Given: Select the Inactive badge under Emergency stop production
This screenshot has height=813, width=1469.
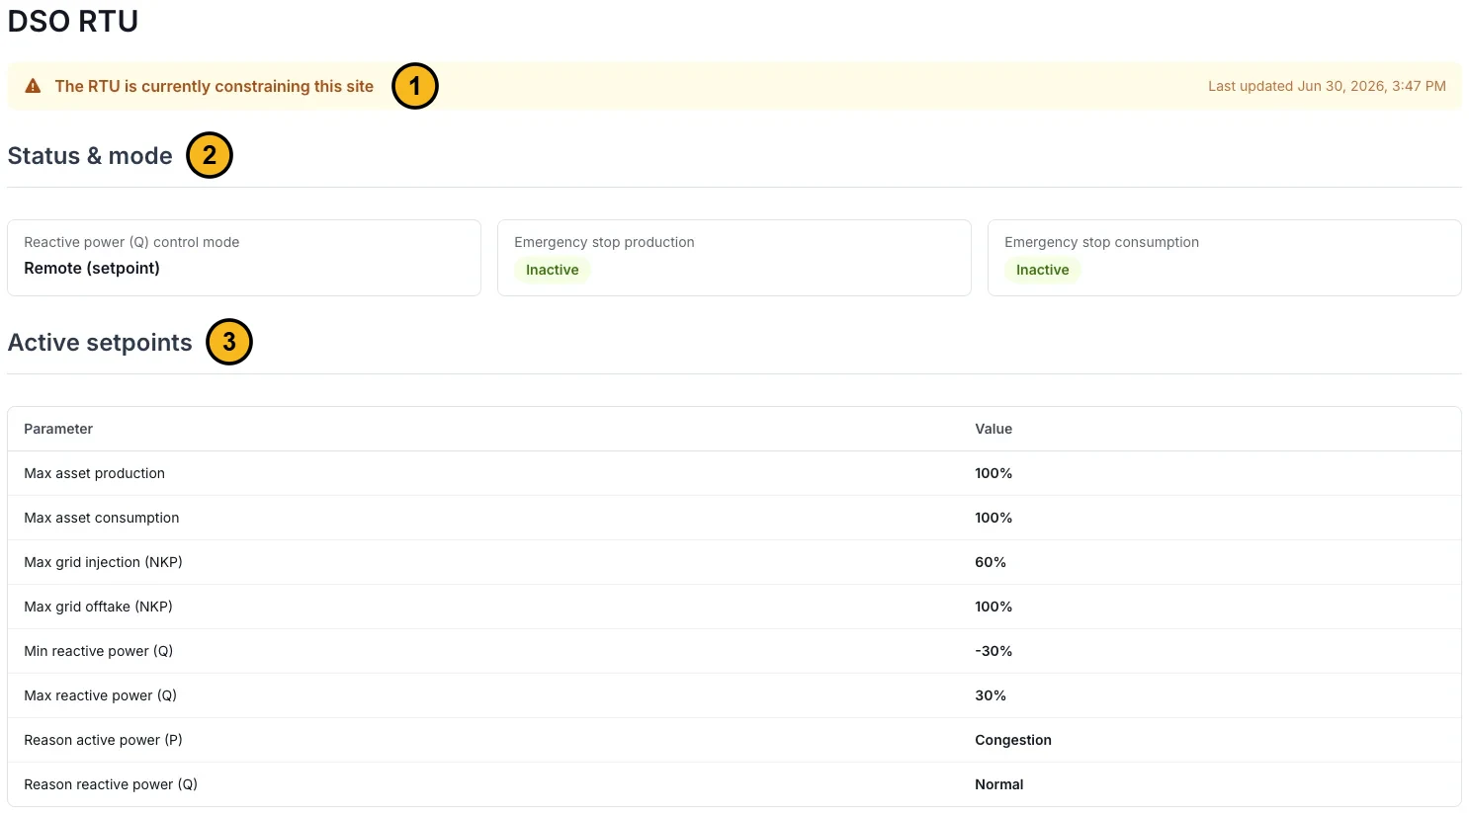Looking at the screenshot, I should point(553,270).
